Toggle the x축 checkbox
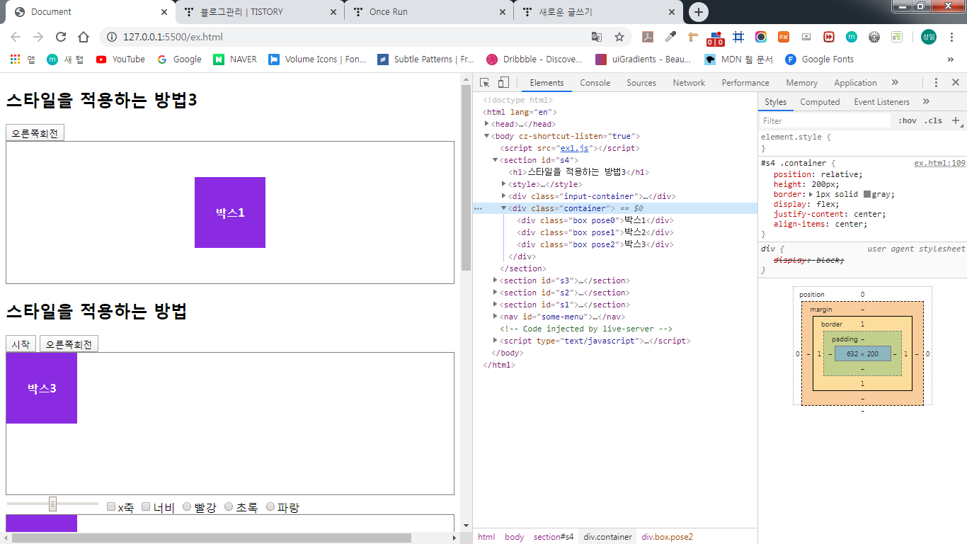 [x=111, y=506]
